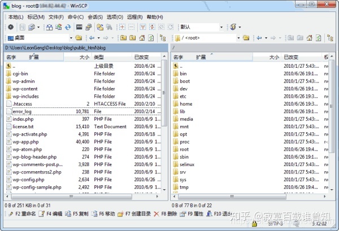Click the select files plus icon
339x231 pixels.
pos(122,27)
